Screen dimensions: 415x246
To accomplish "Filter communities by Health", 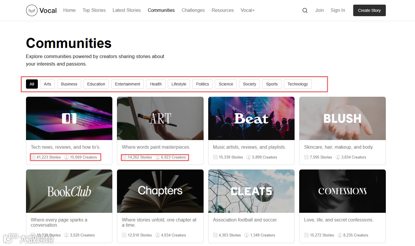I will coord(156,84).
